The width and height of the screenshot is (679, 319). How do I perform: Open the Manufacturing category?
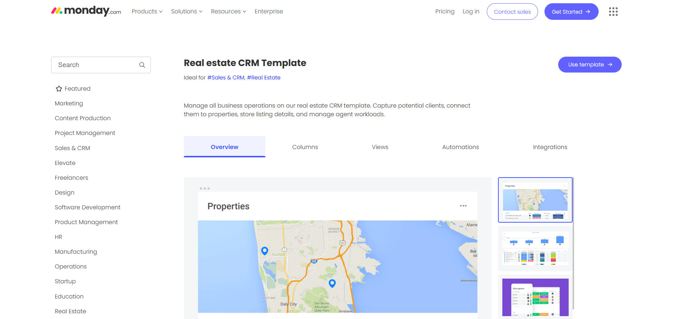click(76, 252)
